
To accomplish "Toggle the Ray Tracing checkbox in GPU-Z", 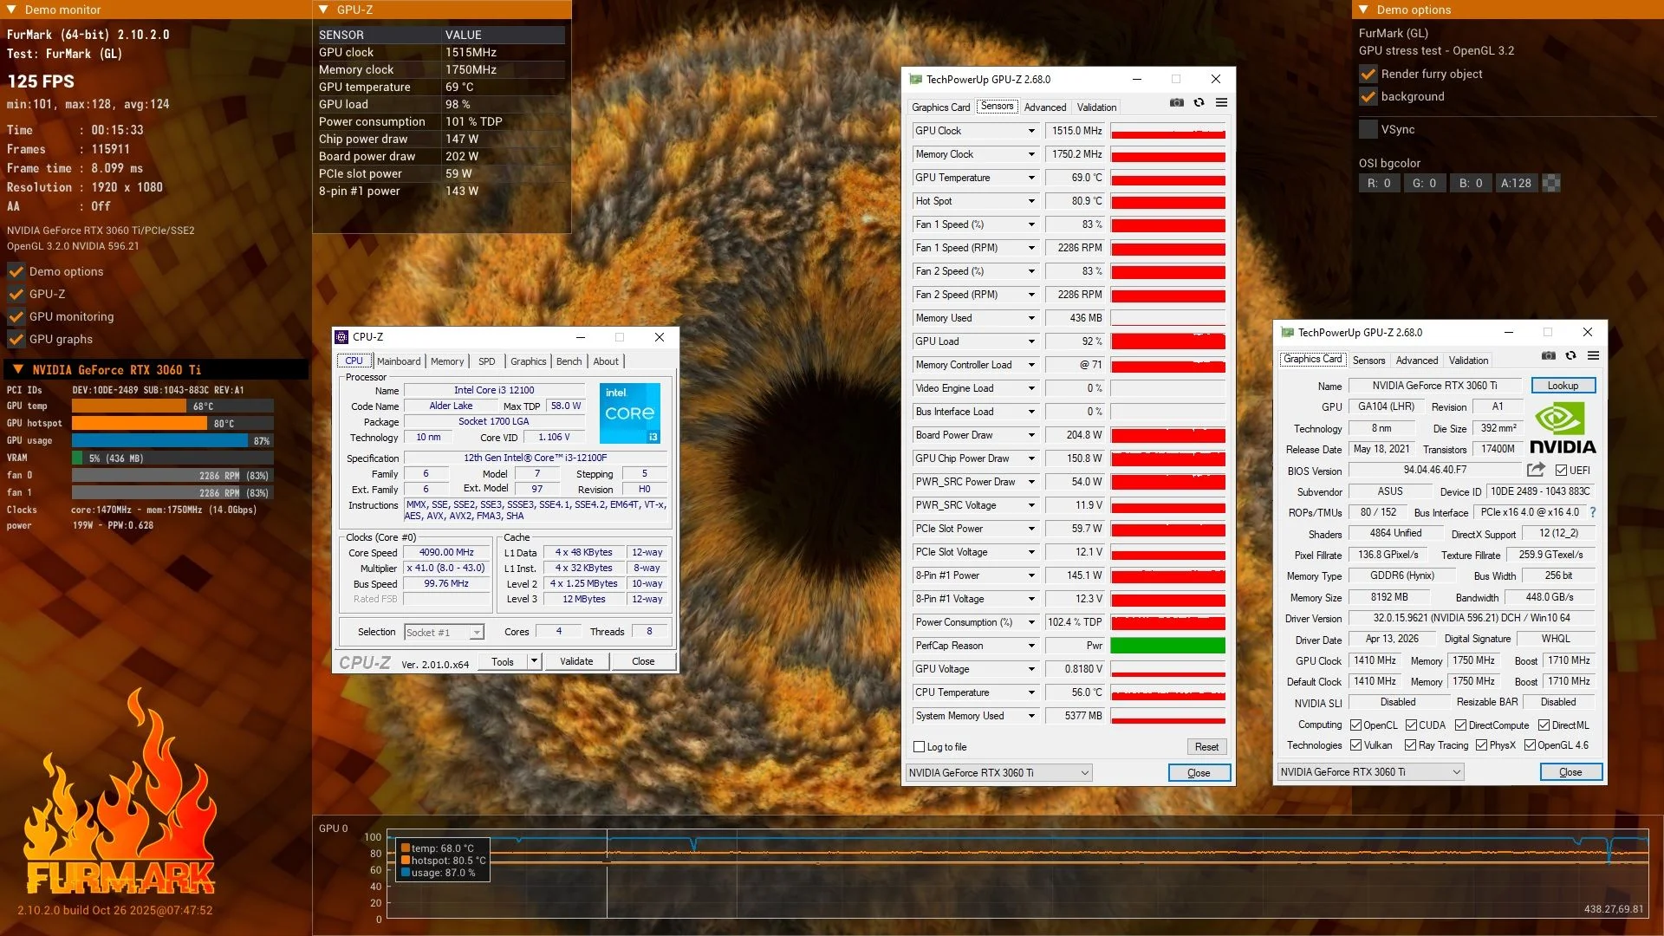I will click(1411, 745).
